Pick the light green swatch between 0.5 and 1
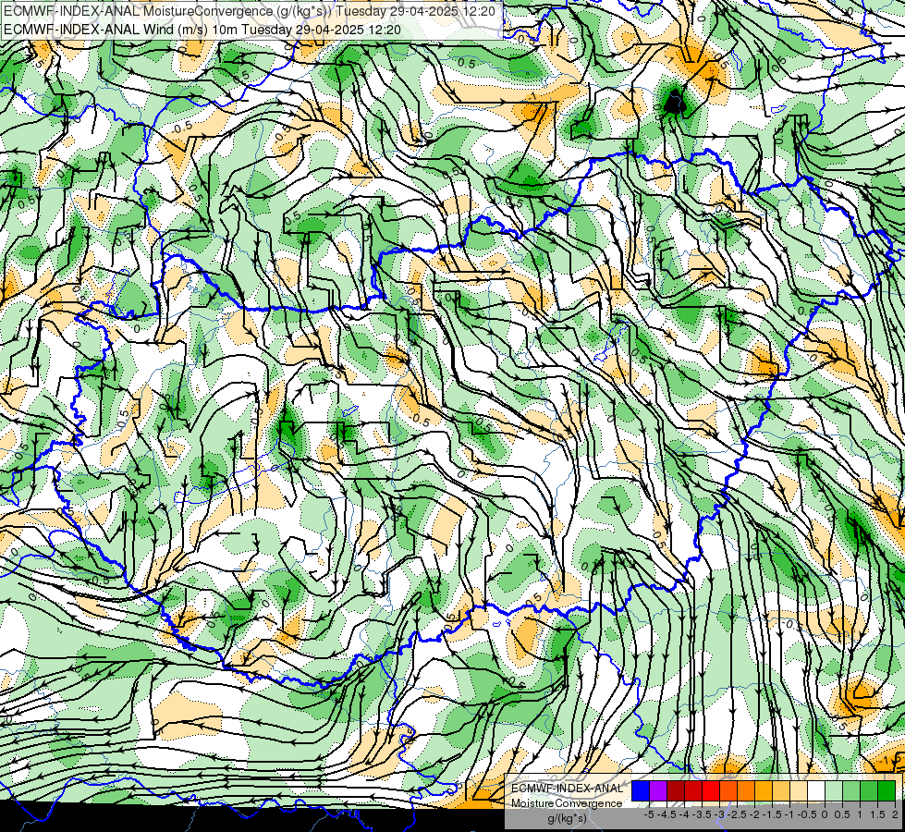905x832 pixels. pyautogui.click(x=851, y=790)
